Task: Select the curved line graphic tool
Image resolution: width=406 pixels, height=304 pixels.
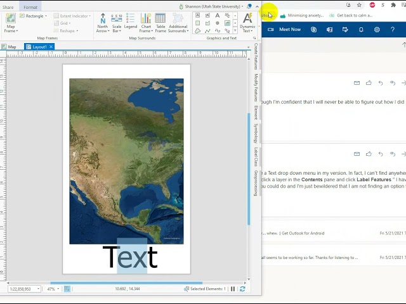Action: click(x=218, y=31)
